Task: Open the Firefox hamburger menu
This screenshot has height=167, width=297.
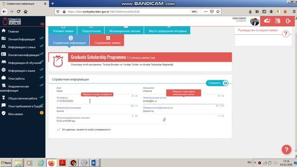Action: pos(294,12)
